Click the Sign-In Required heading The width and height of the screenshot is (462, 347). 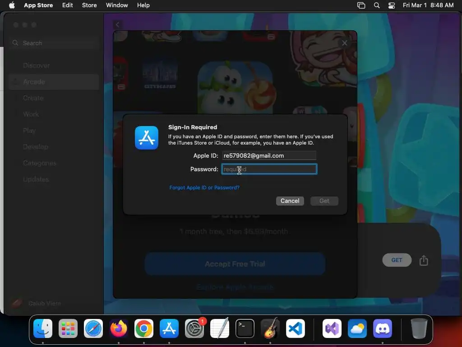193,127
